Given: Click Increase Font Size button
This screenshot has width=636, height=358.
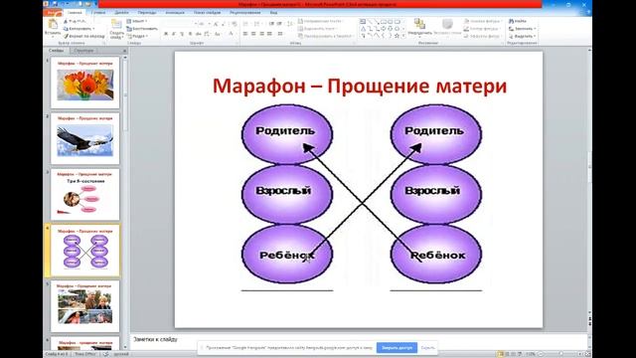Looking at the screenshot, I should (217, 24).
